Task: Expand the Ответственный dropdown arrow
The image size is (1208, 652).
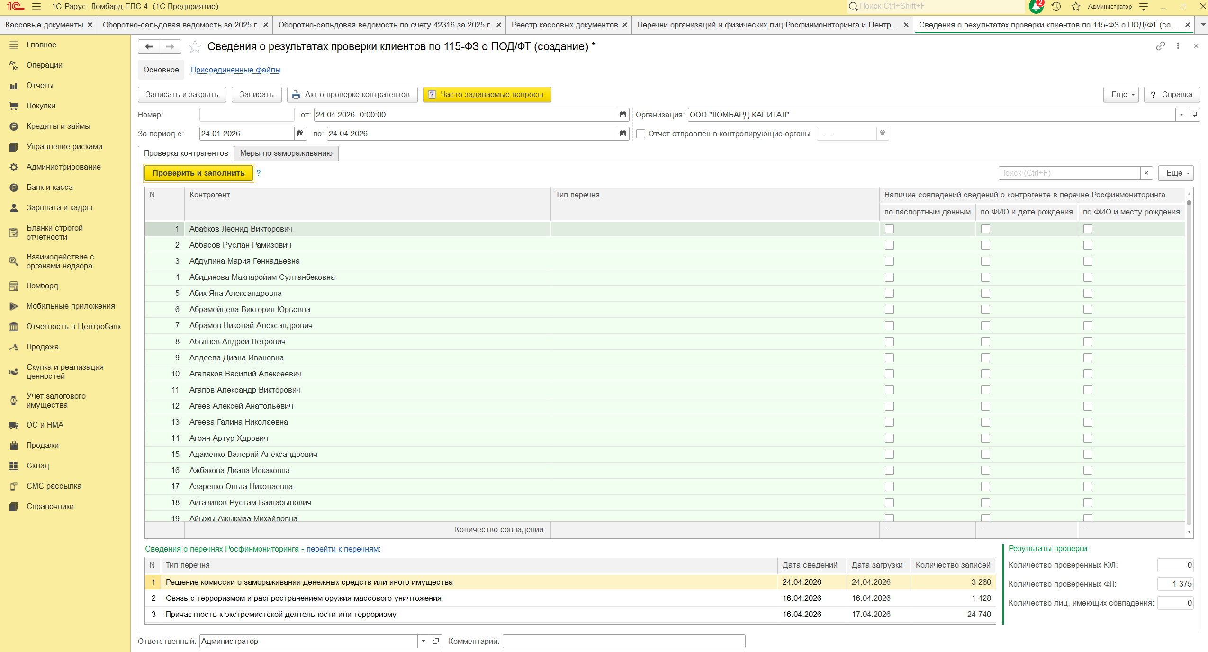Action: [424, 641]
